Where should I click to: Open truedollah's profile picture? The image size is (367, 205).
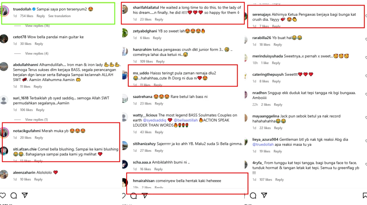4,11
